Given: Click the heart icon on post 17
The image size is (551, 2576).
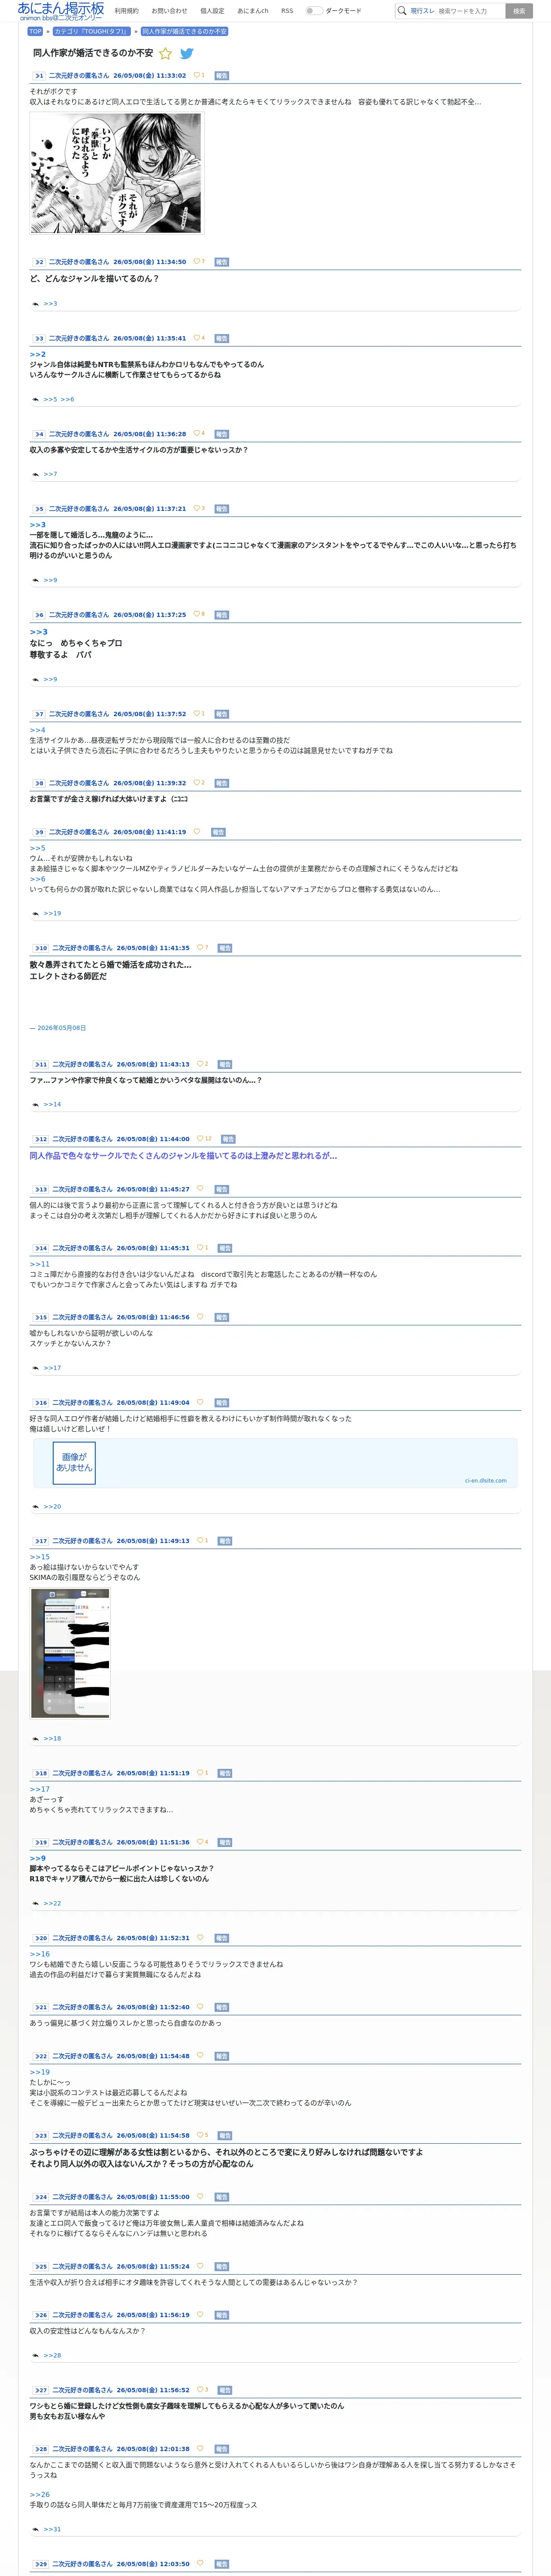Looking at the screenshot, I should pos(199,1540).
